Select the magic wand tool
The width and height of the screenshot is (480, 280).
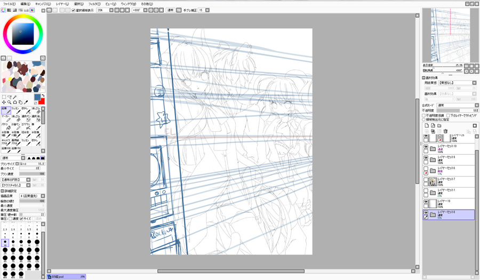coord(15,97)
